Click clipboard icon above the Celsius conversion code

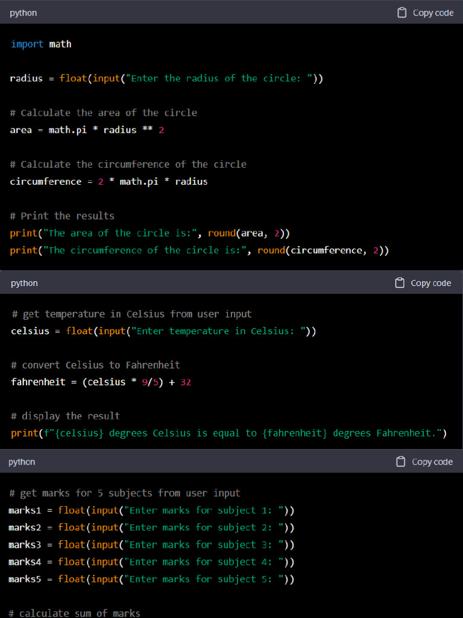tap(400, 283)
